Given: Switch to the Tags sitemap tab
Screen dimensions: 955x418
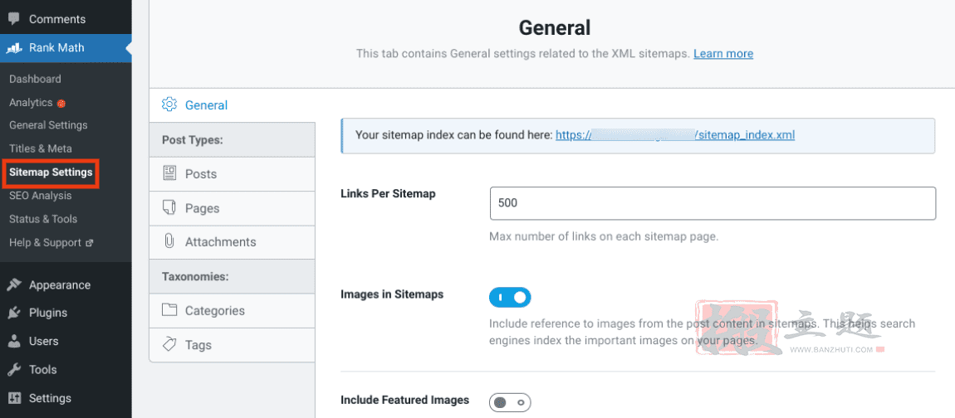Looking at the screenshot, I should tap(232, 345).
